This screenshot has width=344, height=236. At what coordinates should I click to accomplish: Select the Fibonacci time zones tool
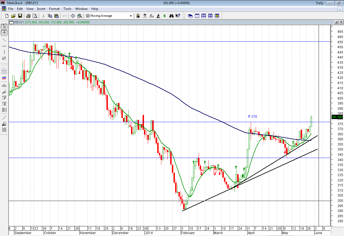4,110
